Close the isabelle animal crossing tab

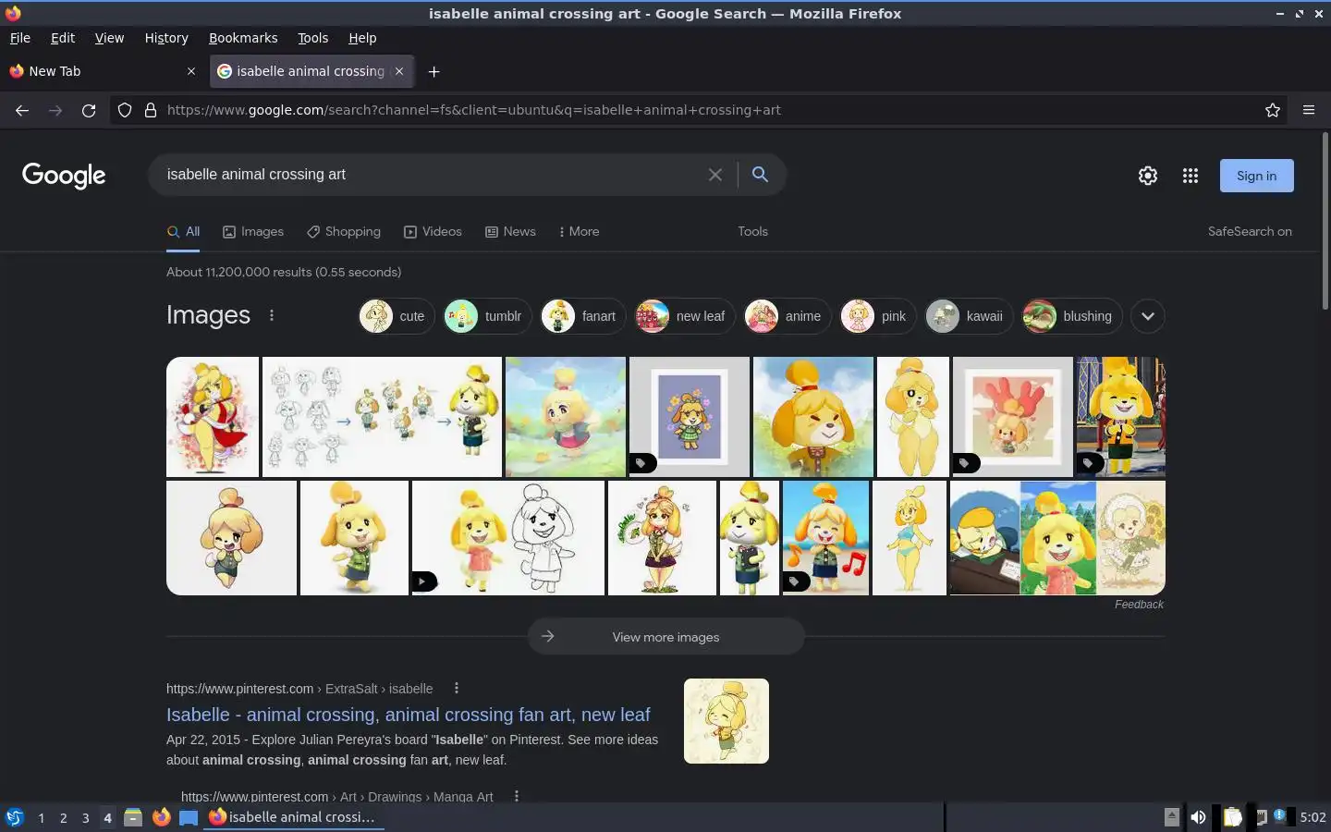[399, 71]
